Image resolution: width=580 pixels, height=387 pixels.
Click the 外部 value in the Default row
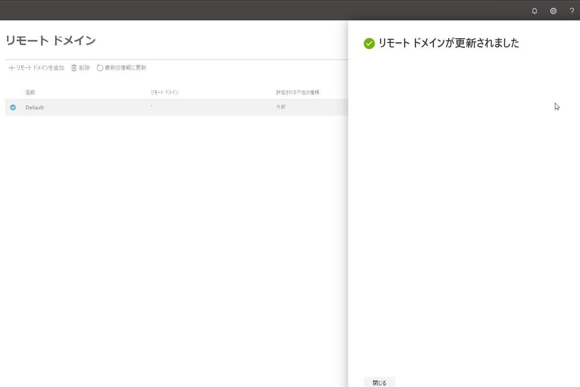pos(281,106)
